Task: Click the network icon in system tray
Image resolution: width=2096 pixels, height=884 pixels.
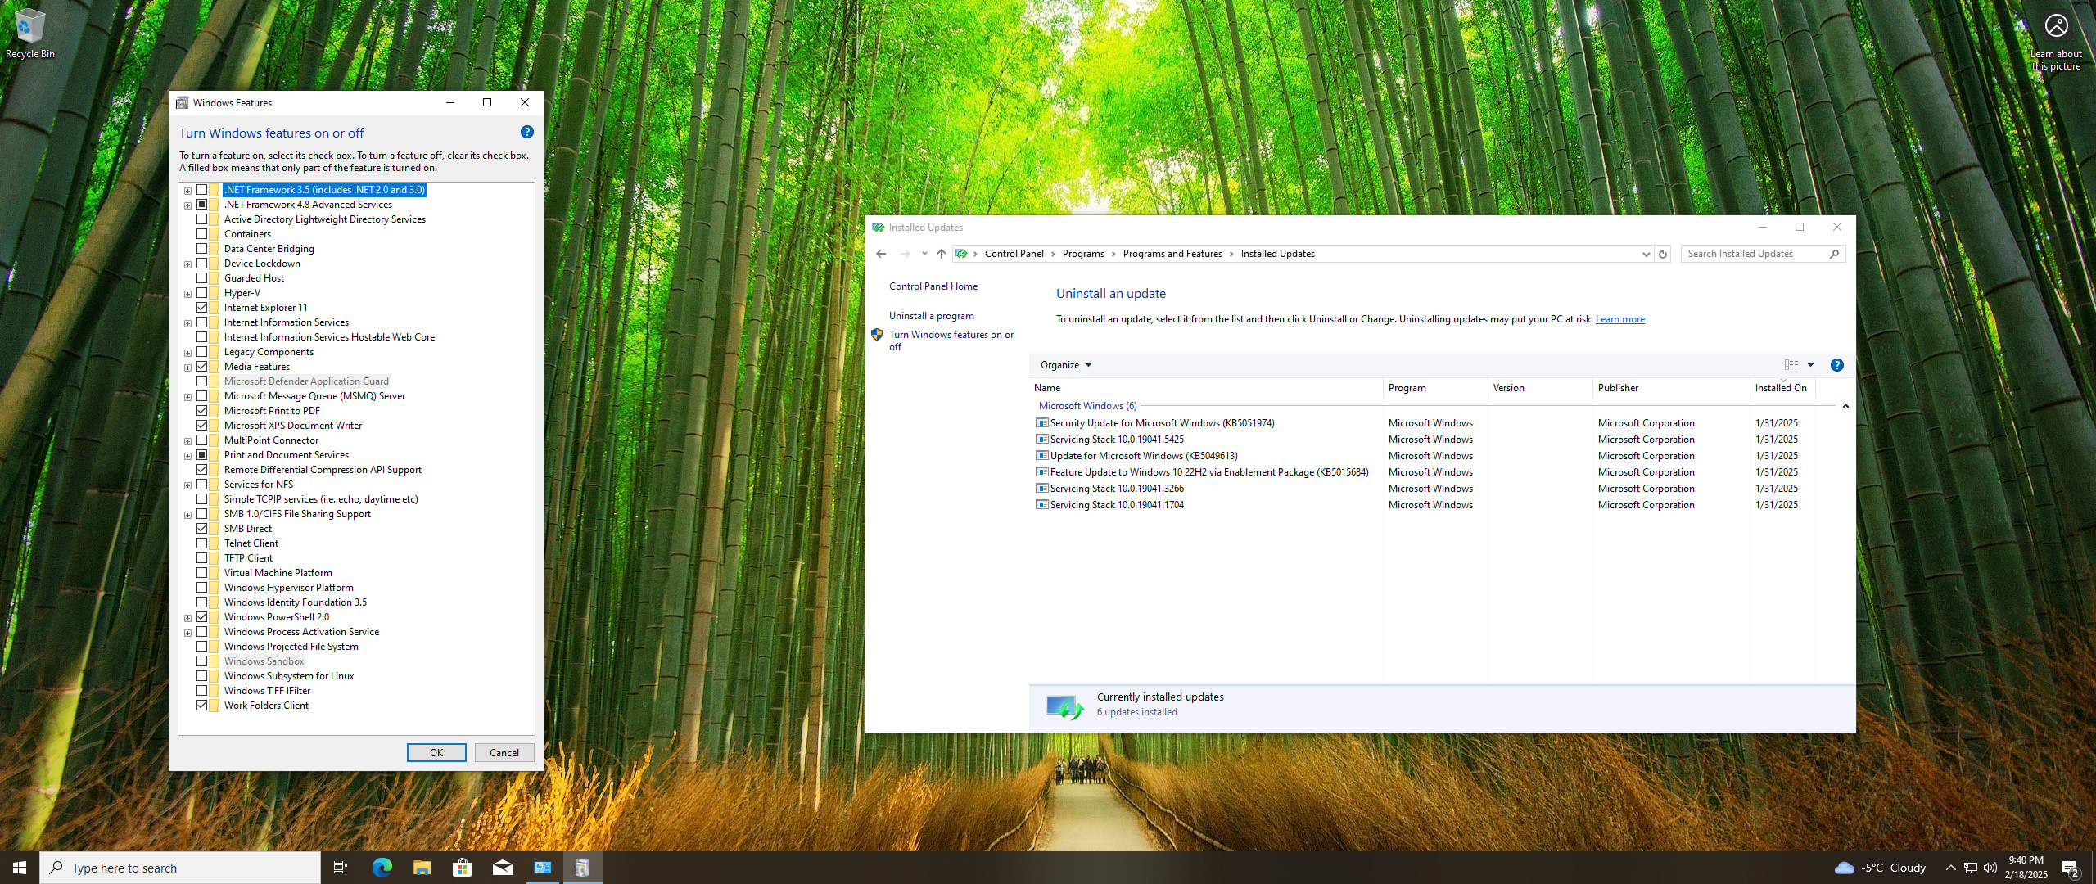Action: click(1971, 868)
